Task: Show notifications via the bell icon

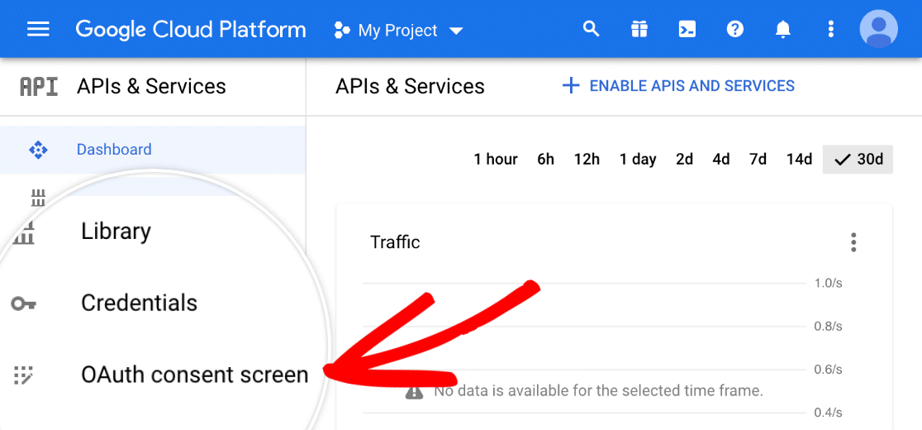Action: click(782, 30)
